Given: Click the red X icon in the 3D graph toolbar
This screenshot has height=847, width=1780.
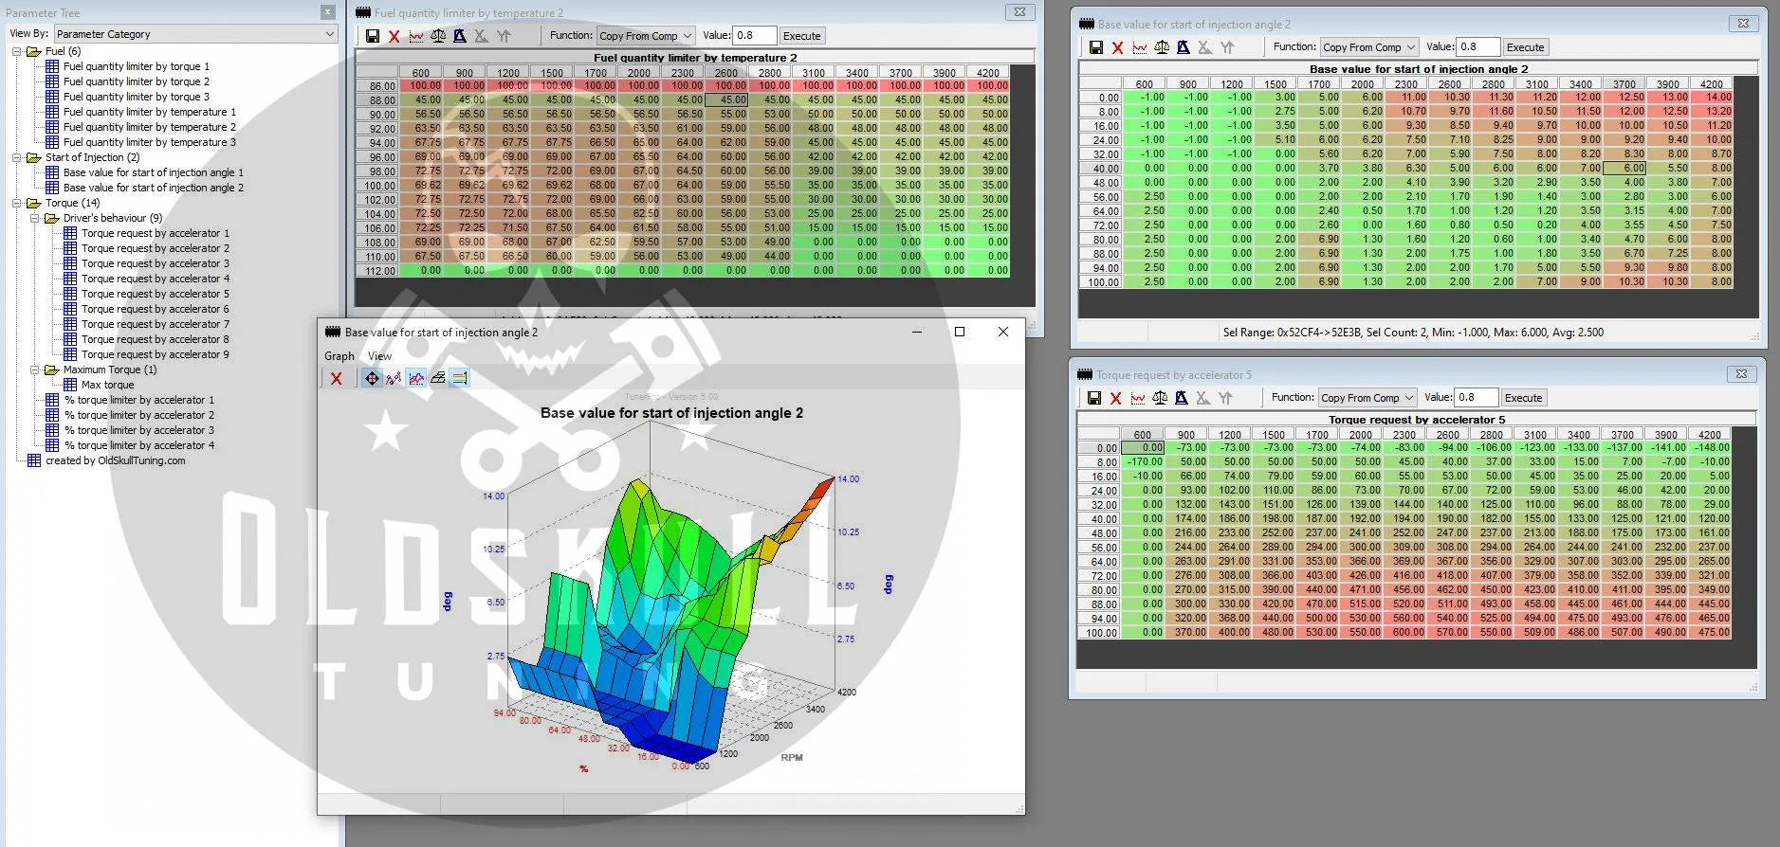Looking at the screenshot, I should 336,378.
